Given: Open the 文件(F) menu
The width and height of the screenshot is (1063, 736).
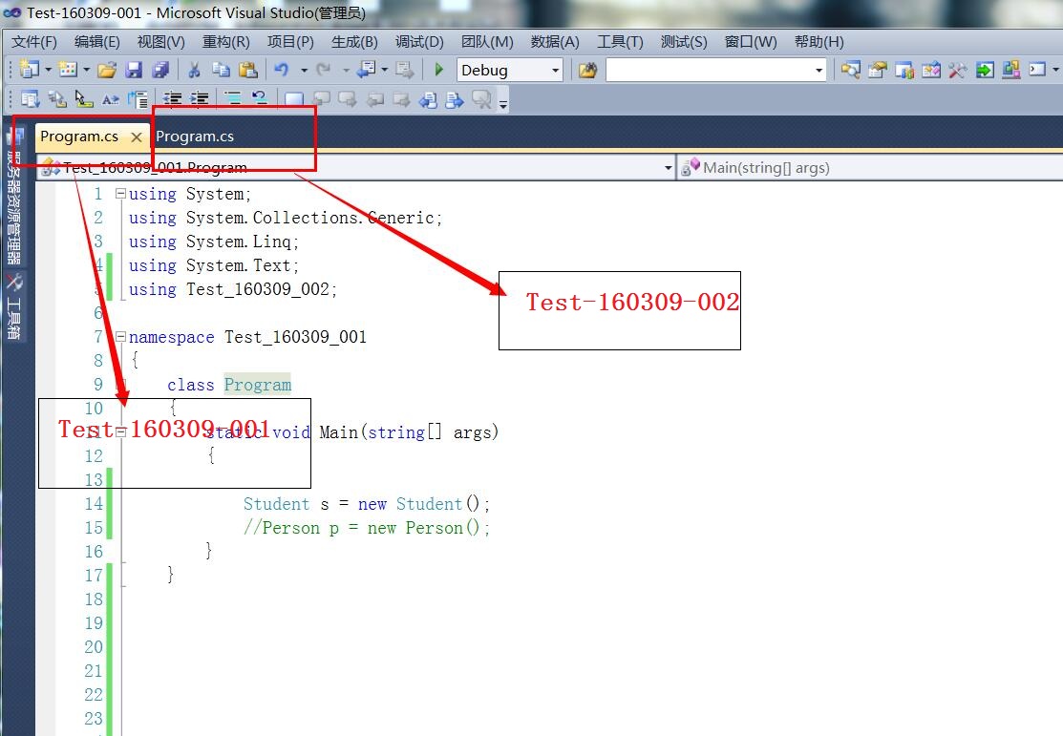Looking at the screenshot, I should (x=34, y=42).
